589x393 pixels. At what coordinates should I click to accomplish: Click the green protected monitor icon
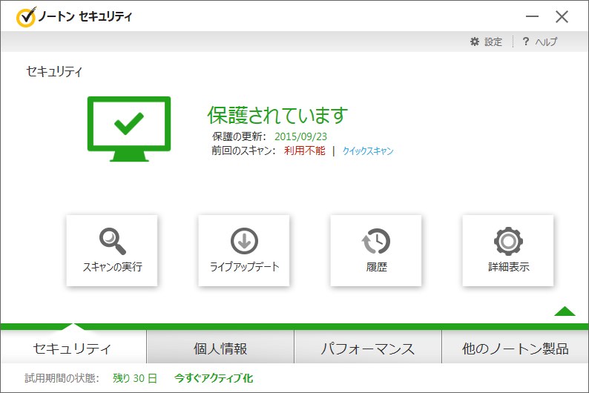(x=129, y=129)
